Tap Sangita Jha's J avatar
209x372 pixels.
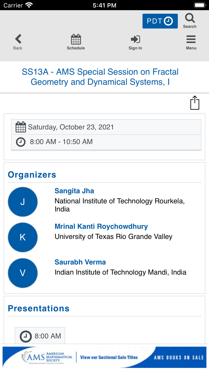[x=23, y=202]
